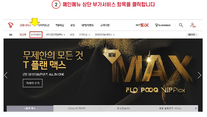
Task: Click the 결합상품 pill button
Action: tap(192, 35)
